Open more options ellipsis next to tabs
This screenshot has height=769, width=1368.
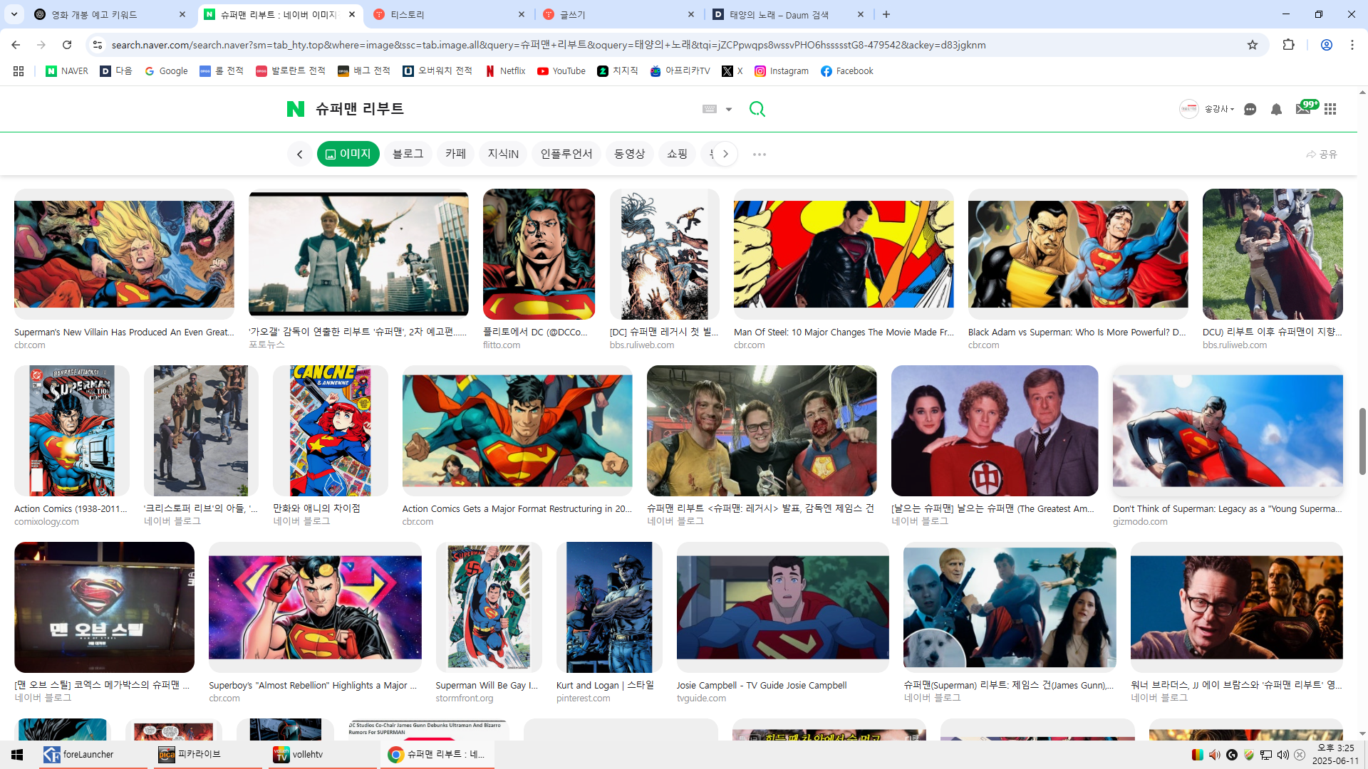(760, 155)
